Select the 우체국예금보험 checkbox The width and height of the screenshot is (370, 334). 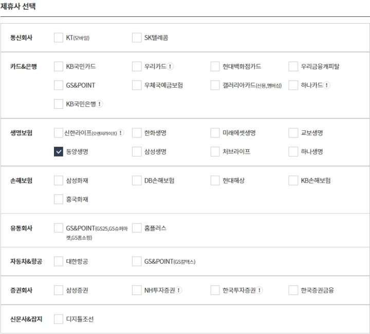(137, 85)
